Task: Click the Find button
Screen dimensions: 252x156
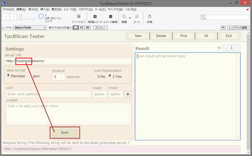Action: click(x=184, y=36)
